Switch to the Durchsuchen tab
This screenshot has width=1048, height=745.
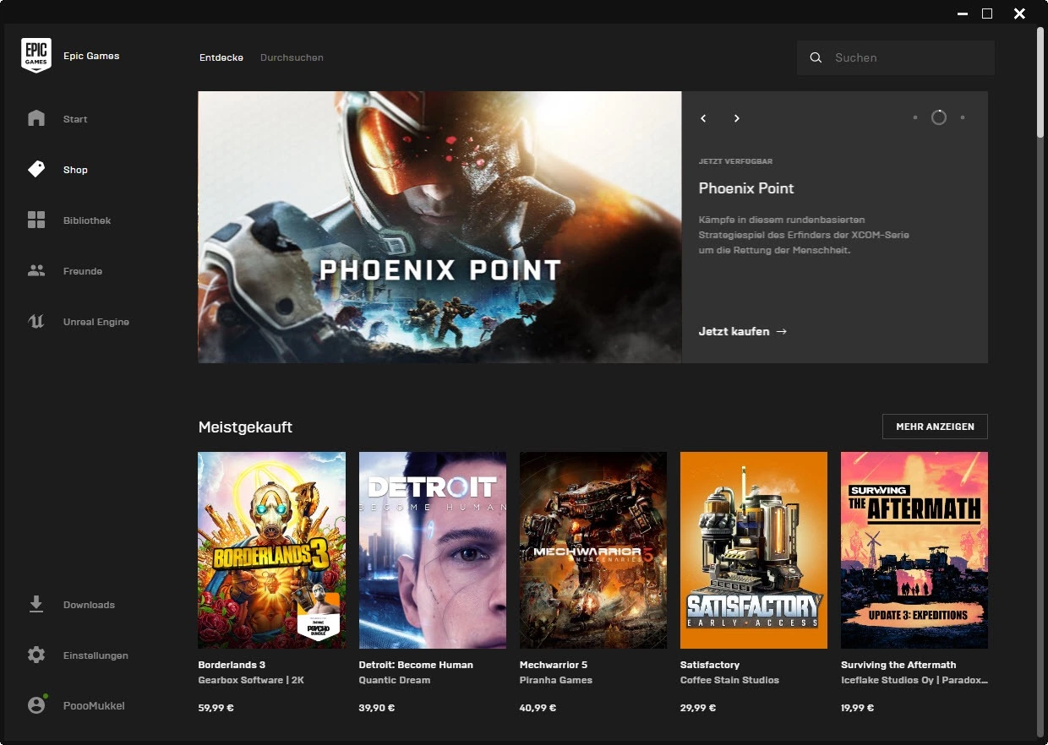coord(292,57)
